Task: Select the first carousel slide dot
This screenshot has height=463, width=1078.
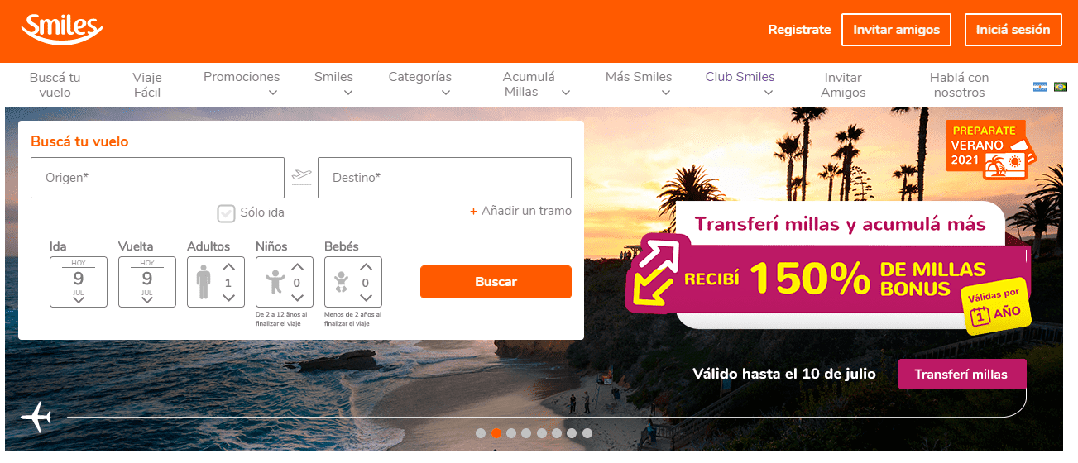Action: (481, 432)
